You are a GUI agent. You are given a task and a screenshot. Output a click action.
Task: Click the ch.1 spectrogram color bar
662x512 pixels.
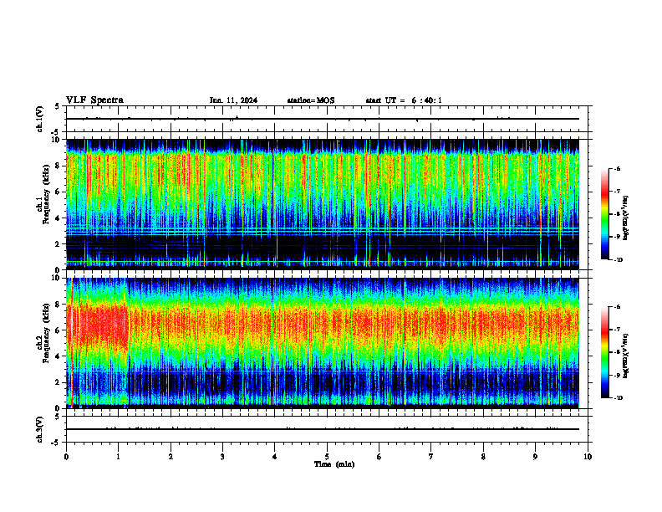(604, 214)
